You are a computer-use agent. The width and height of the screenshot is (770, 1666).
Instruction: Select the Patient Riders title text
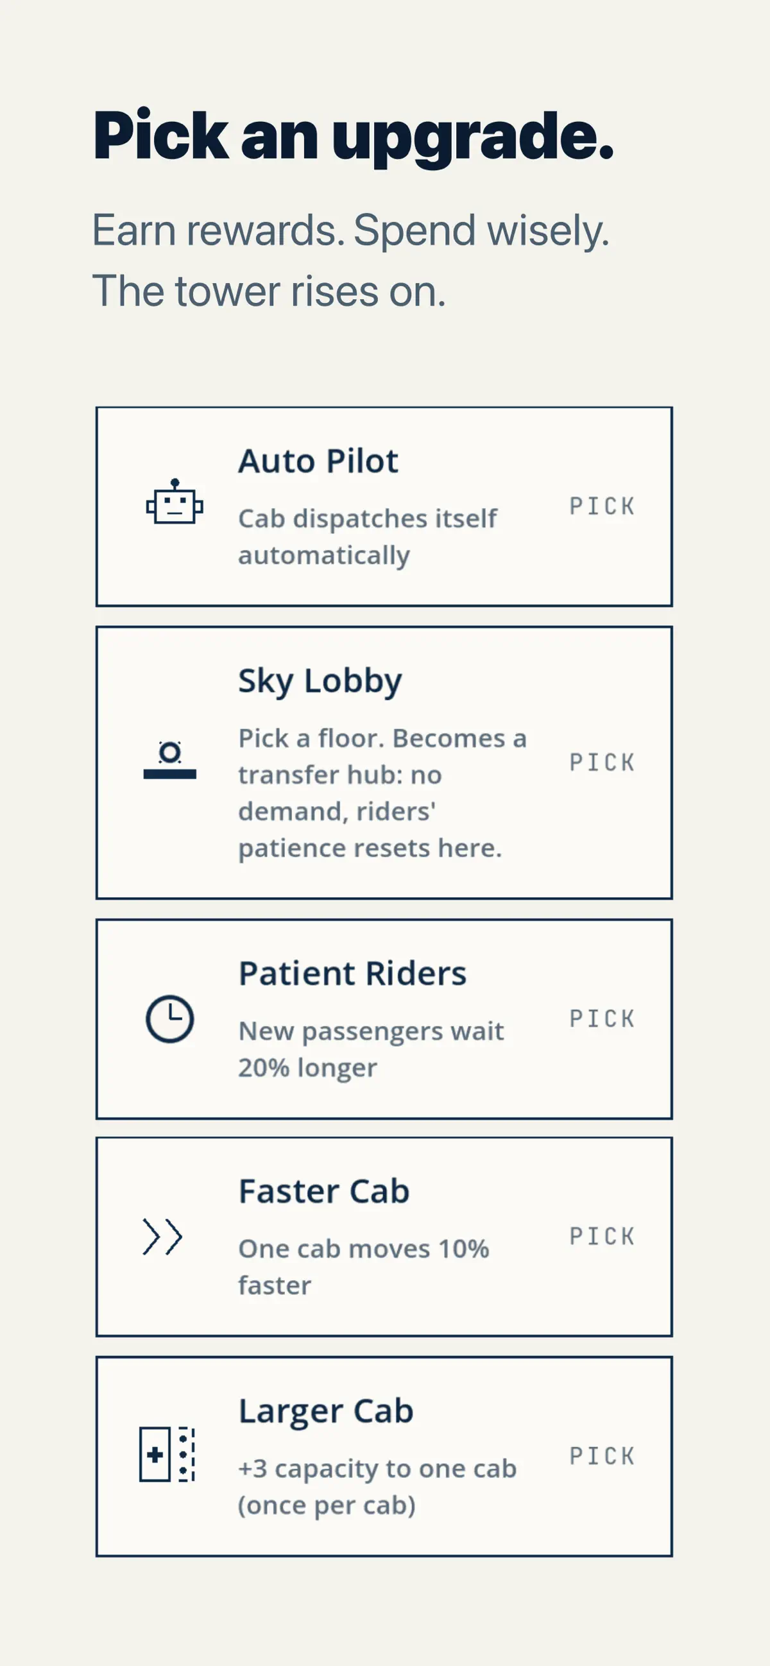pyautogui.click(x=352, y=974)
